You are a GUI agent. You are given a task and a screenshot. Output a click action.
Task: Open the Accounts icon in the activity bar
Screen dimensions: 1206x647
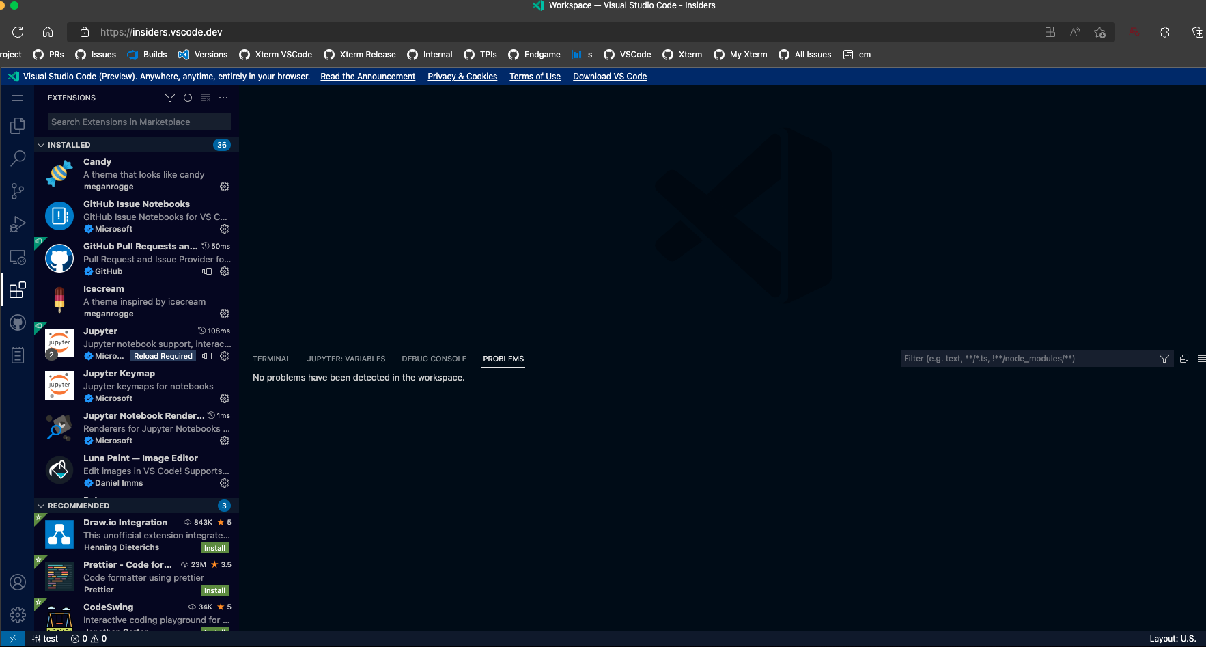[x=17, y=581]
